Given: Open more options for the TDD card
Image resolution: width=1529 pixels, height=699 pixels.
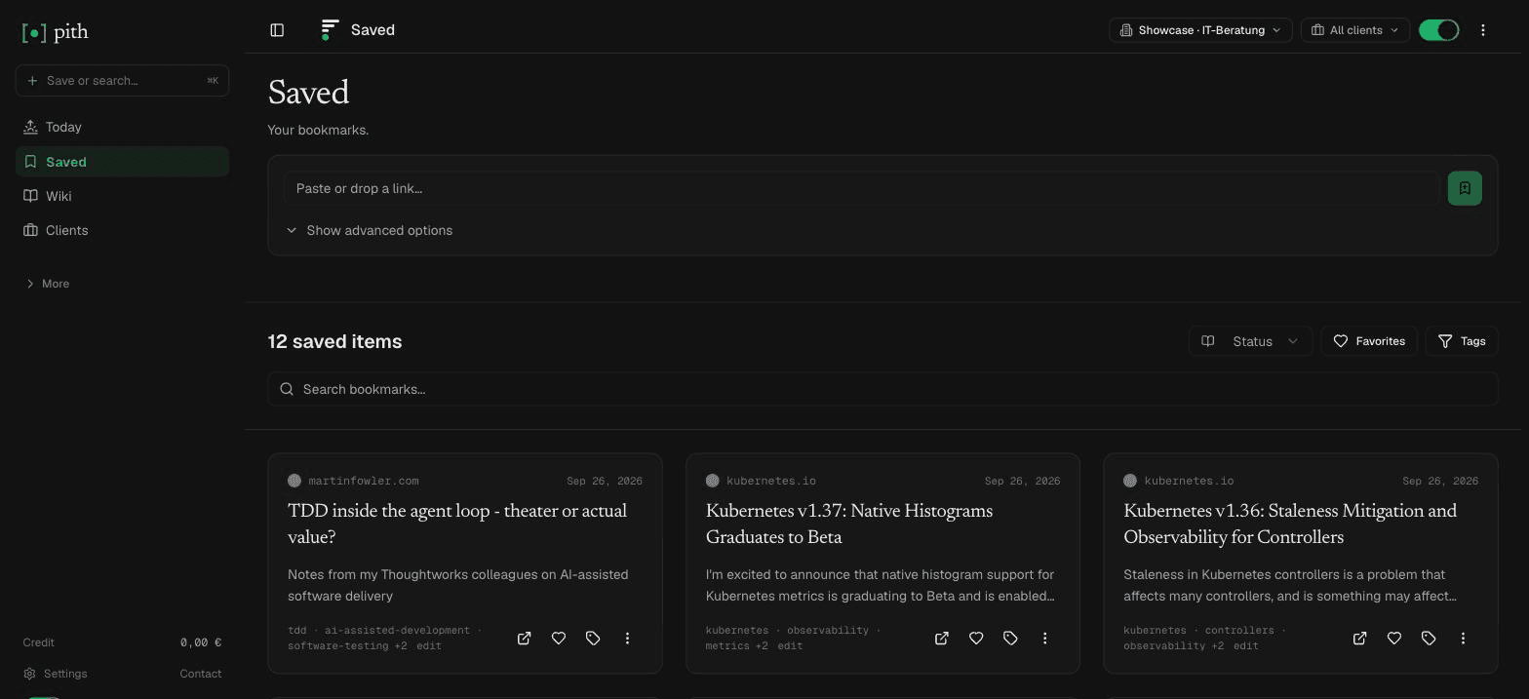Looking at the screenshot, I should [627, 639].
